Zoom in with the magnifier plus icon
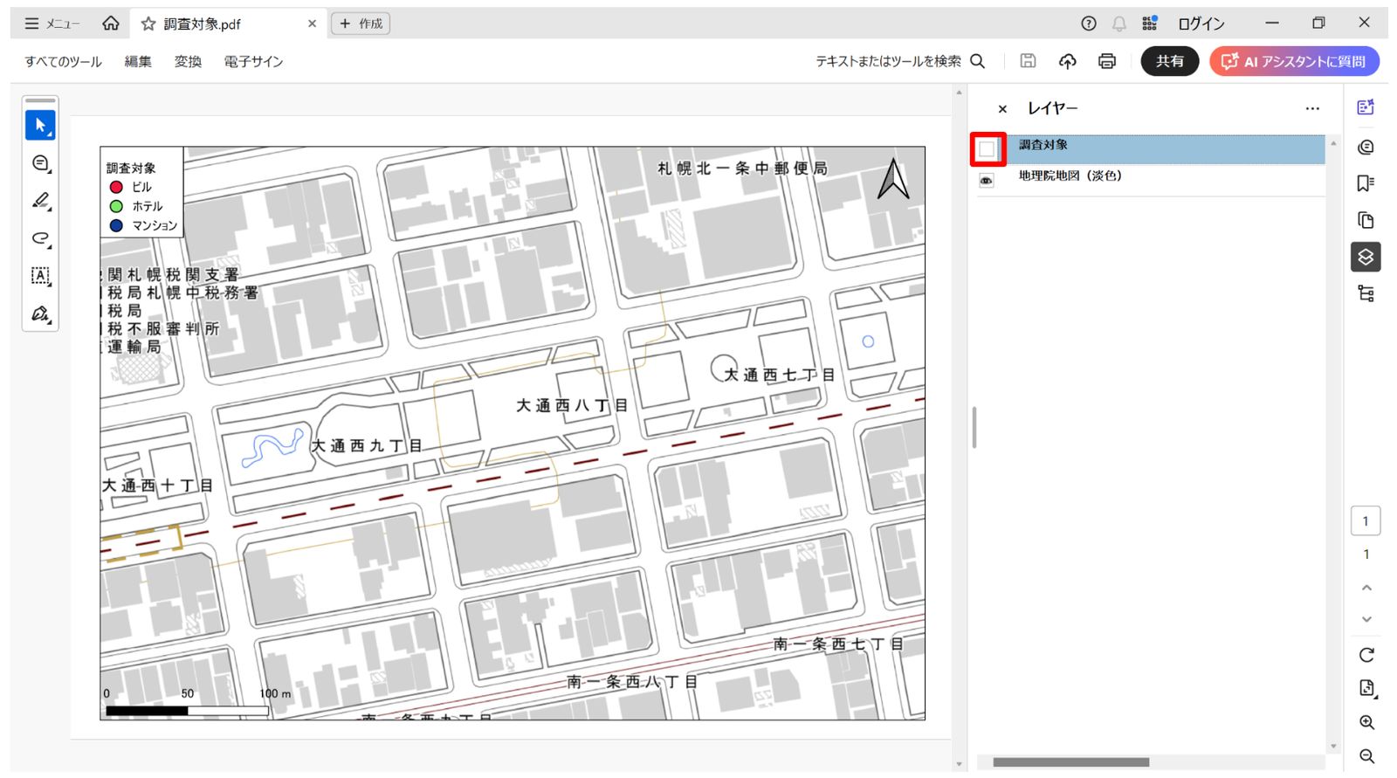Viewport: 1397px width, 778px height. [x=1366, y=722]
